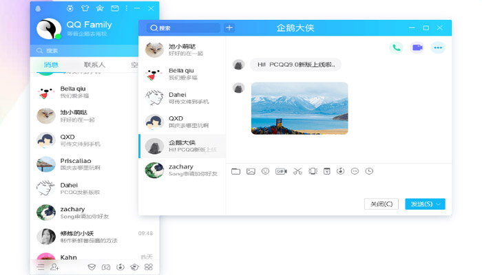Click the screenshot scissors icon

[x=297, y=171]
